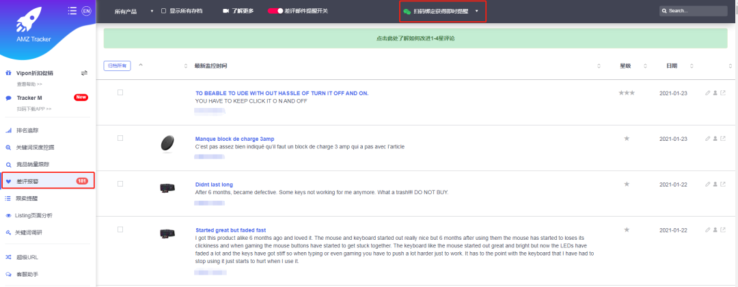
Task: Click sort arrows at right of 最新监控时间 column
Action: 599,66
